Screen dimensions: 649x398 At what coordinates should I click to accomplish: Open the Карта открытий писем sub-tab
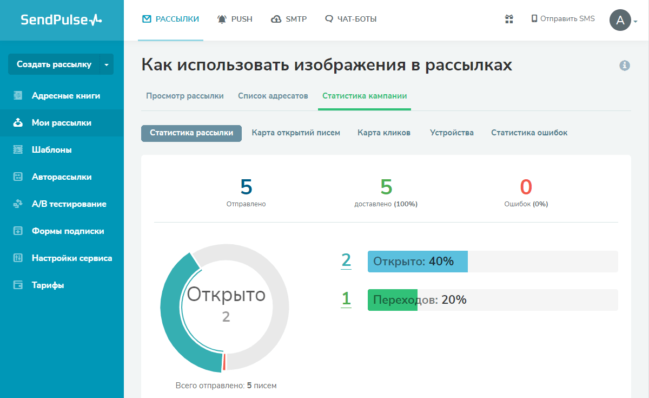(296, 133)
